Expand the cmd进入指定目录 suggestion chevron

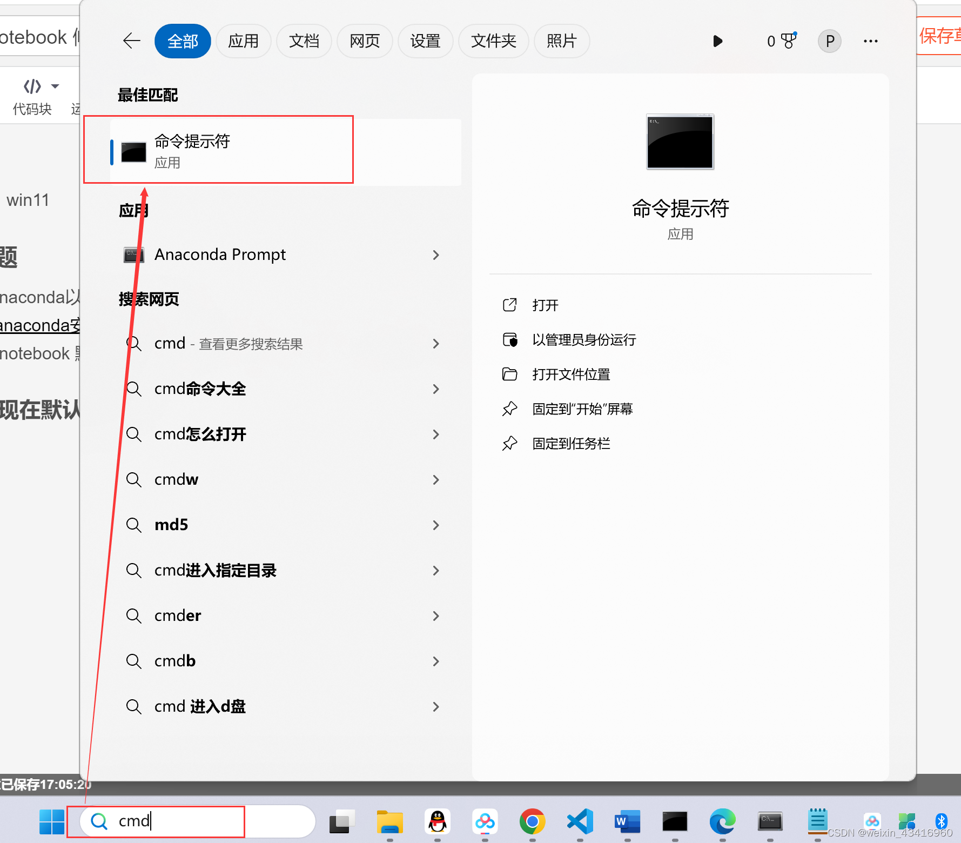tap(436, 571)
